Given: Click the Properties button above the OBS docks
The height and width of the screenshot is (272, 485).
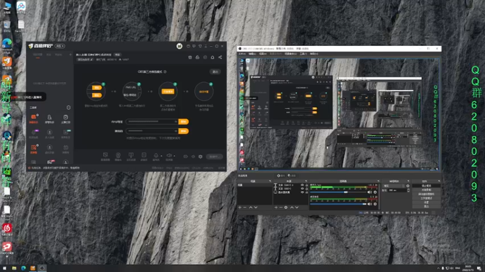Looking at the screenshot, I should 281,175.
